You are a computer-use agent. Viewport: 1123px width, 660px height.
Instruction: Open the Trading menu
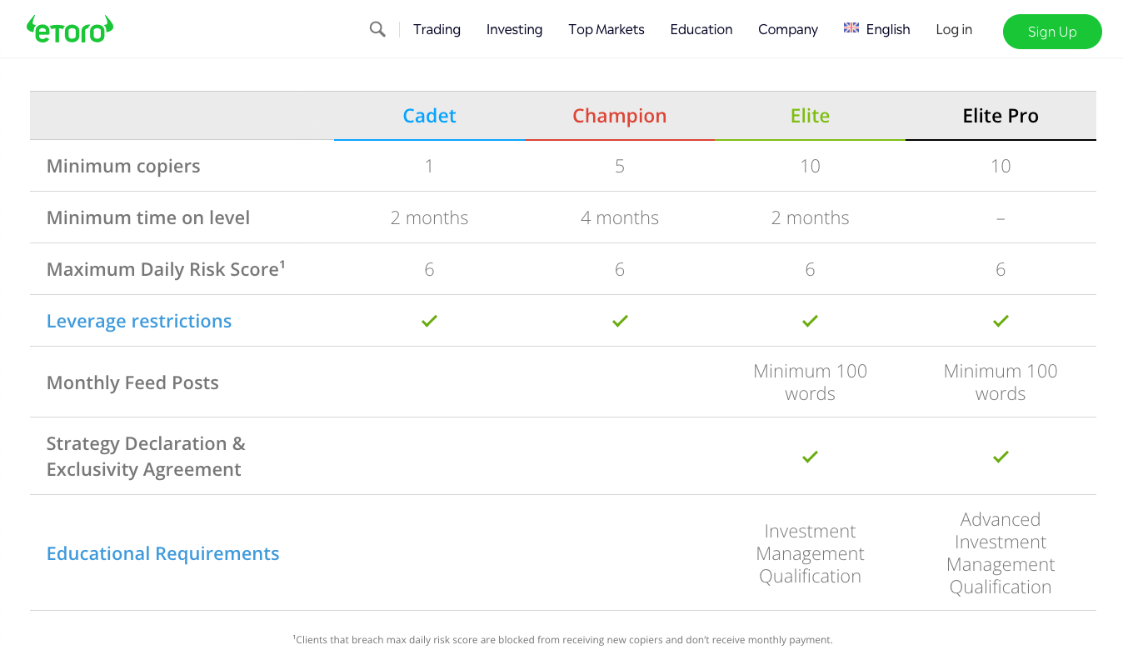(x=437, y=29)
